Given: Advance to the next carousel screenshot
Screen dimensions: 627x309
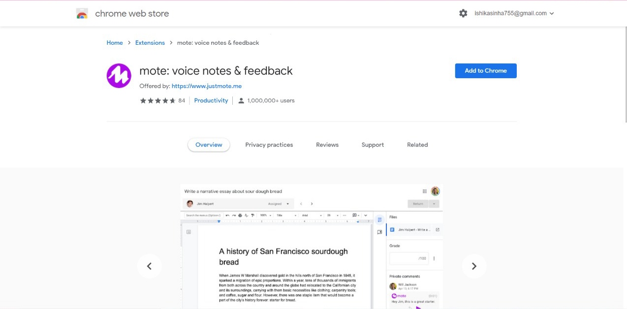Looking at the screenshot, I should point(474,266).
